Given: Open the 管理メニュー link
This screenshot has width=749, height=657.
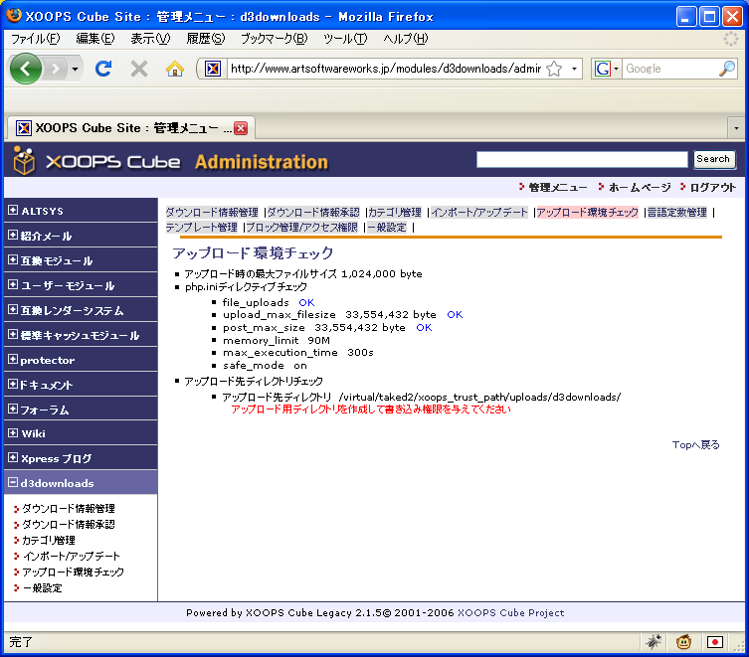Looking at the screenshot, I should 558,188.
